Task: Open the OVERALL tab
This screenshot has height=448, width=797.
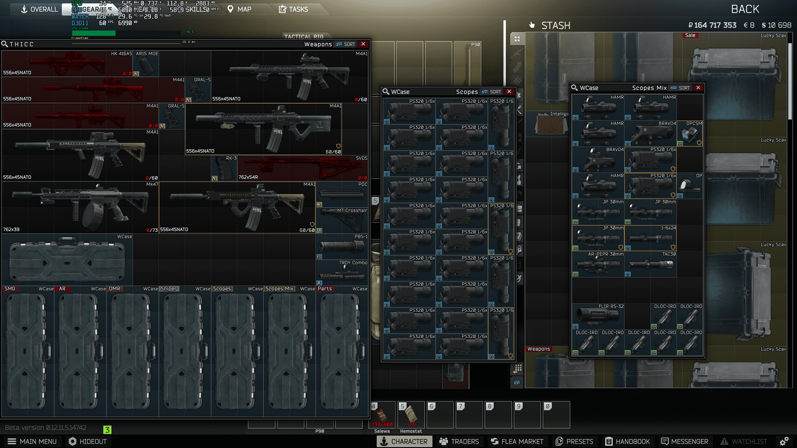Action: [x=39, y=9]
